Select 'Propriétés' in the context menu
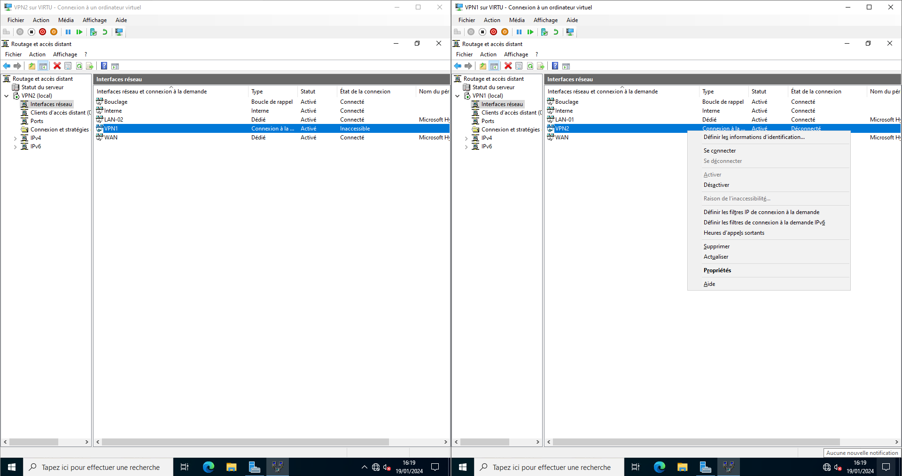The height and width of the screenshot is (476, 902). [x=717, y=270]
